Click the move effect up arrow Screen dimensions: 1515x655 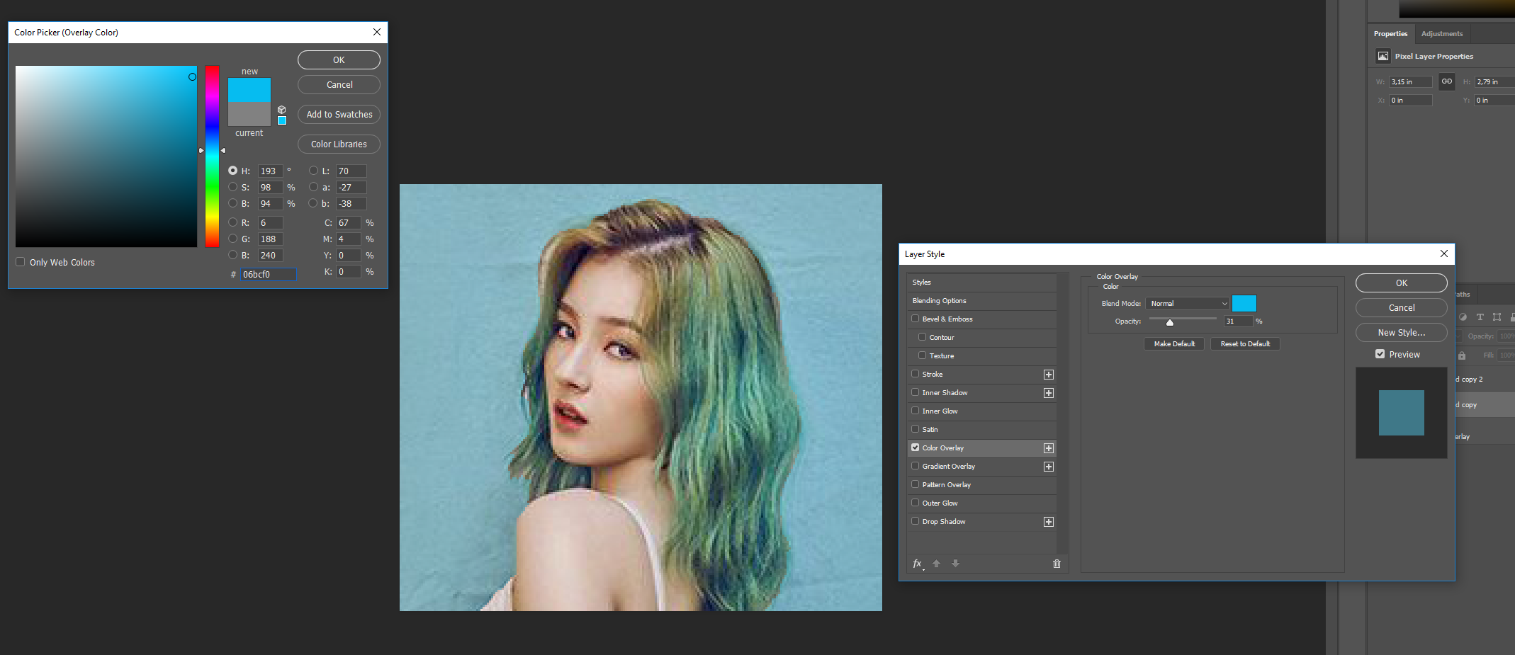(936, 564)
